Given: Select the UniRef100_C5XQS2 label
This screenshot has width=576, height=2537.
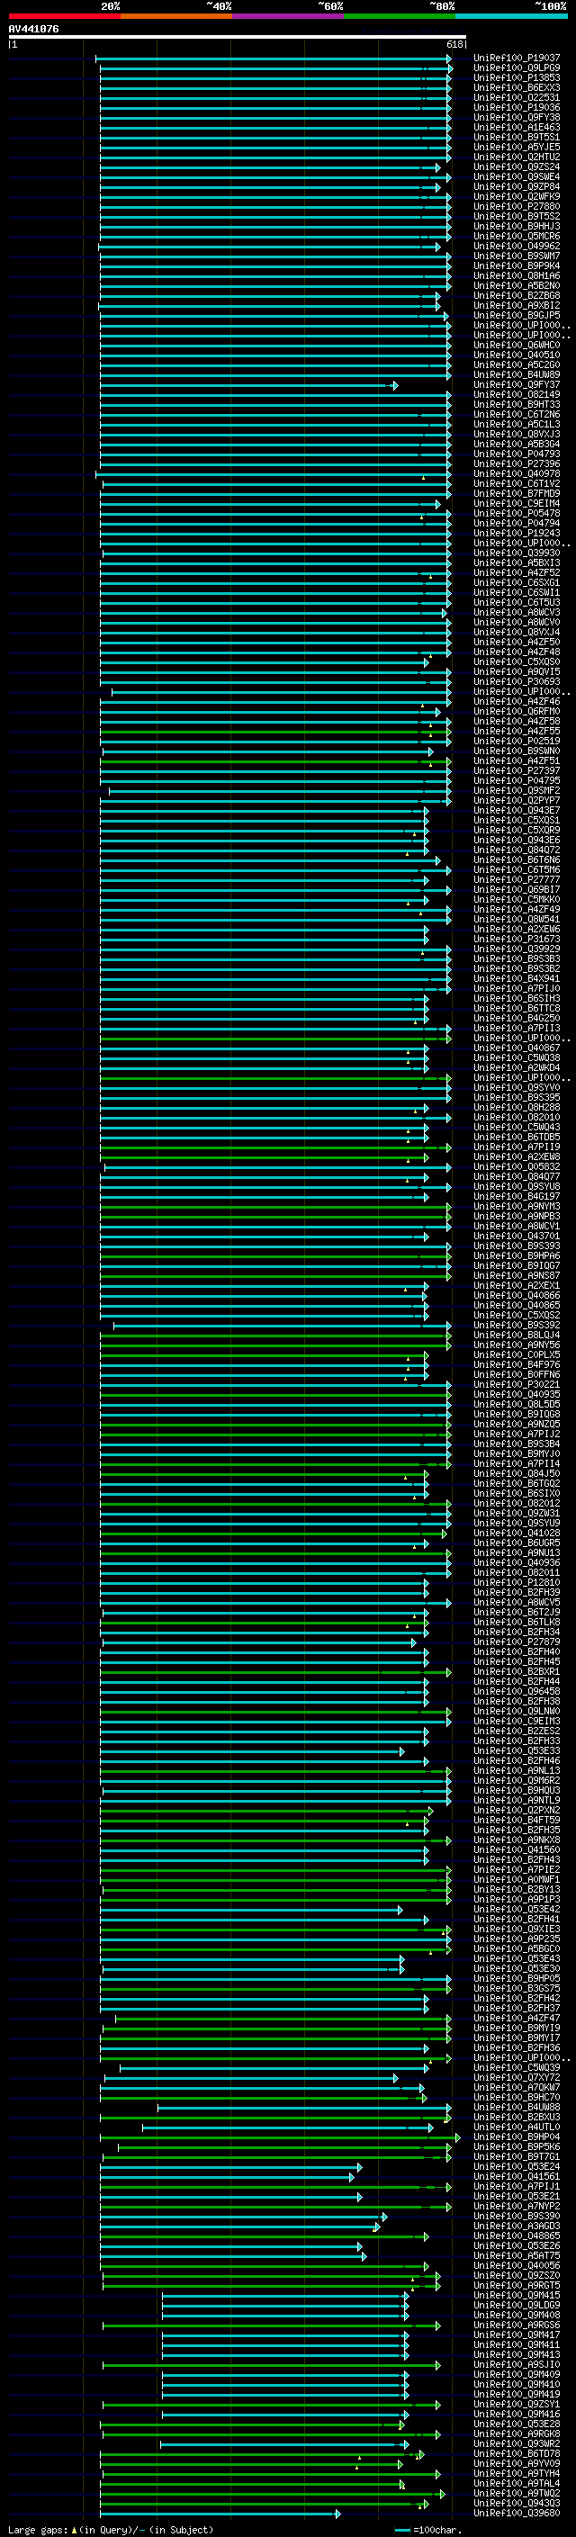Looking at the screenshot, I should coord(516,1315).
